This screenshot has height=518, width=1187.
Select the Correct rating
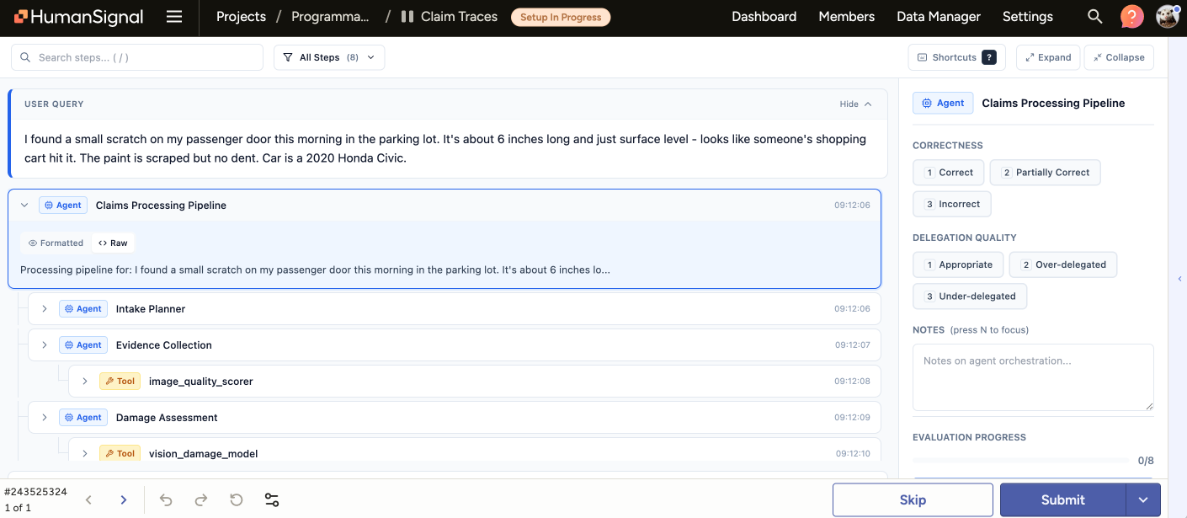pos(948,172)
